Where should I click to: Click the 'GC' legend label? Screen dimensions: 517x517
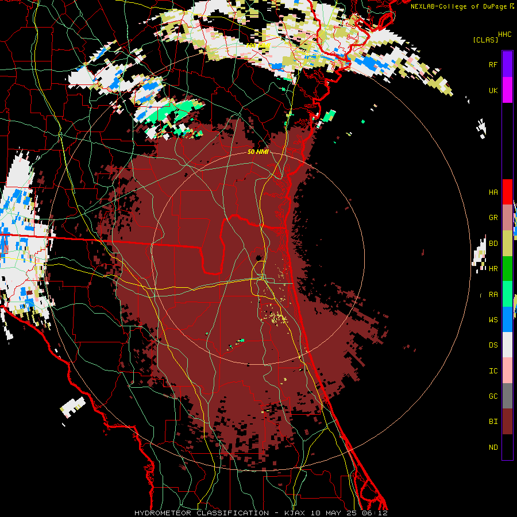[x=493, y=396]
